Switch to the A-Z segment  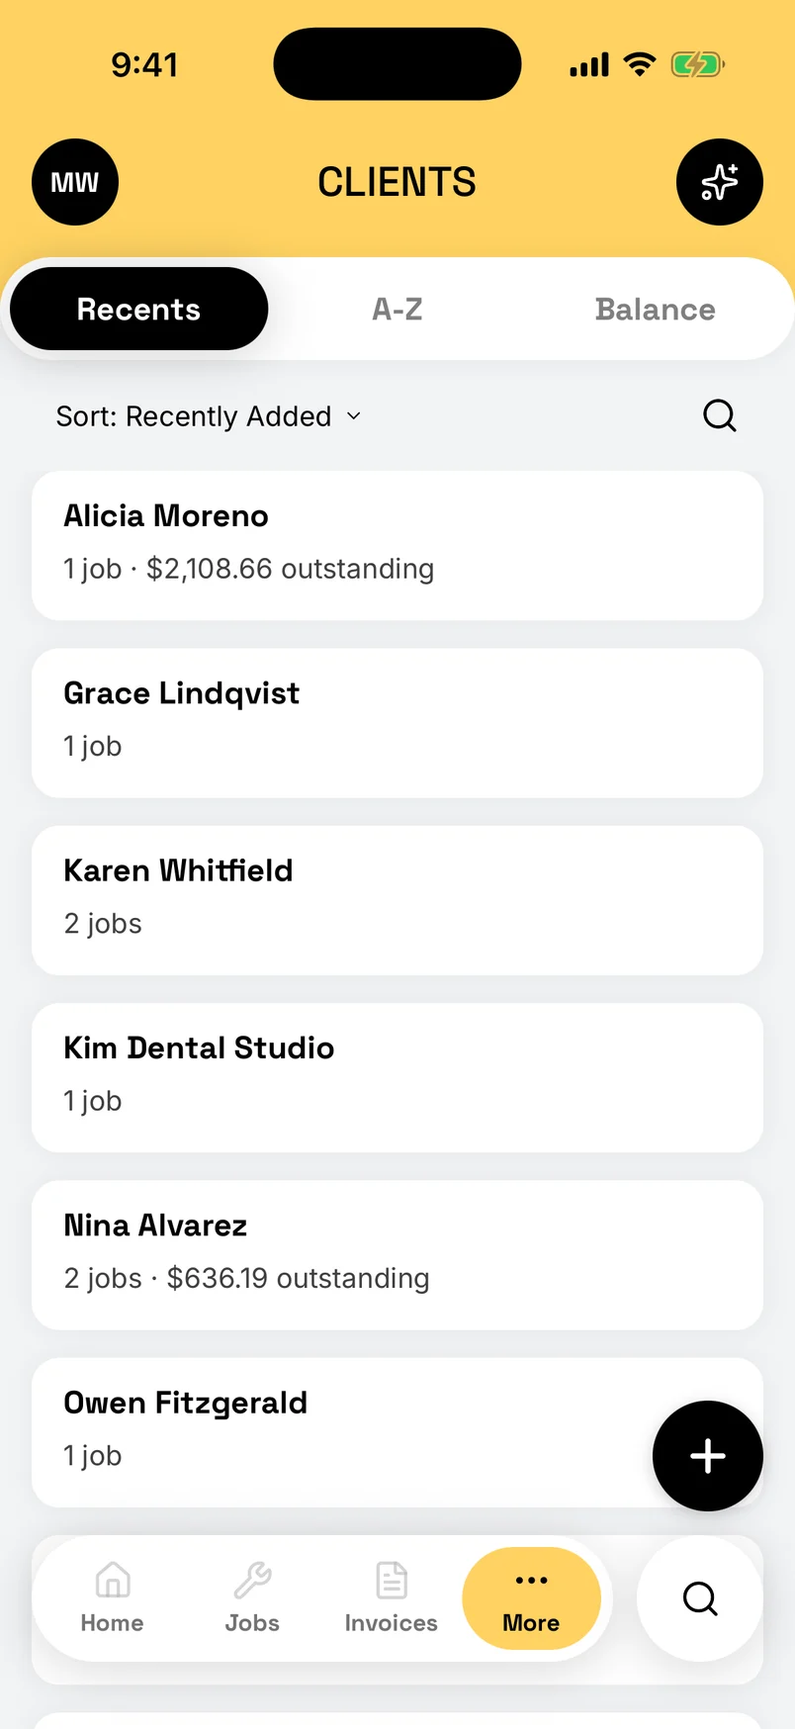[397, 309]
